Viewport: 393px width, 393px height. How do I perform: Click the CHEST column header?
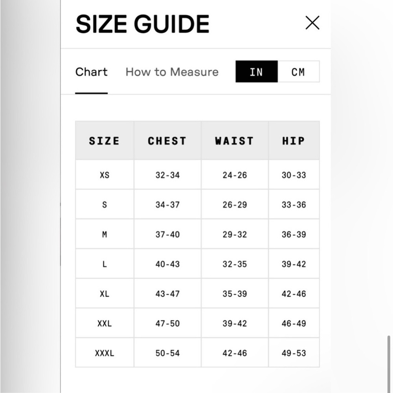click(x=167, y=141)
